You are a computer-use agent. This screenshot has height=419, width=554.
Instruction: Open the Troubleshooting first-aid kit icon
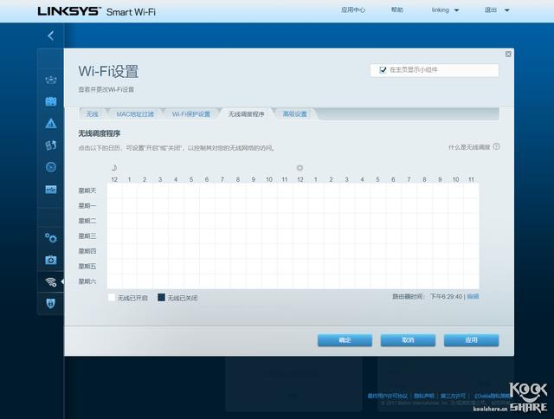click(51, 260)
